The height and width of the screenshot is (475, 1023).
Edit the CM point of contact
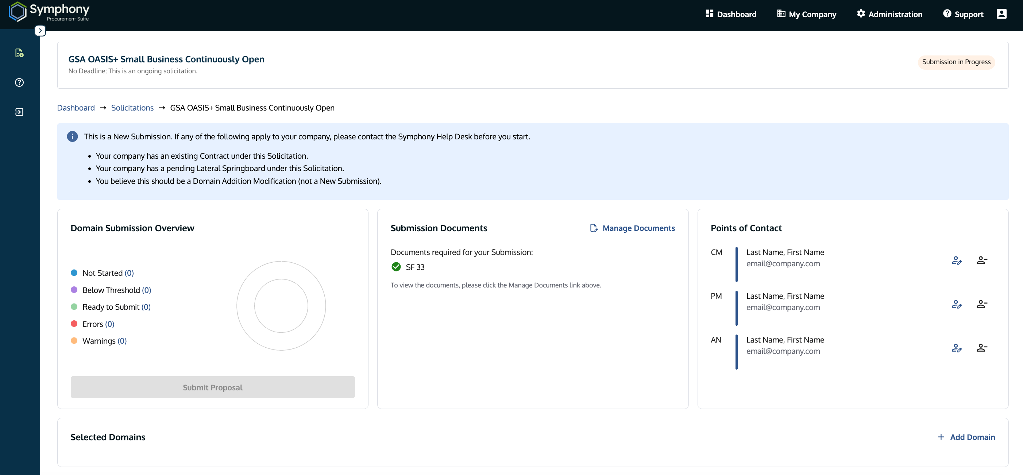[956, 260]
